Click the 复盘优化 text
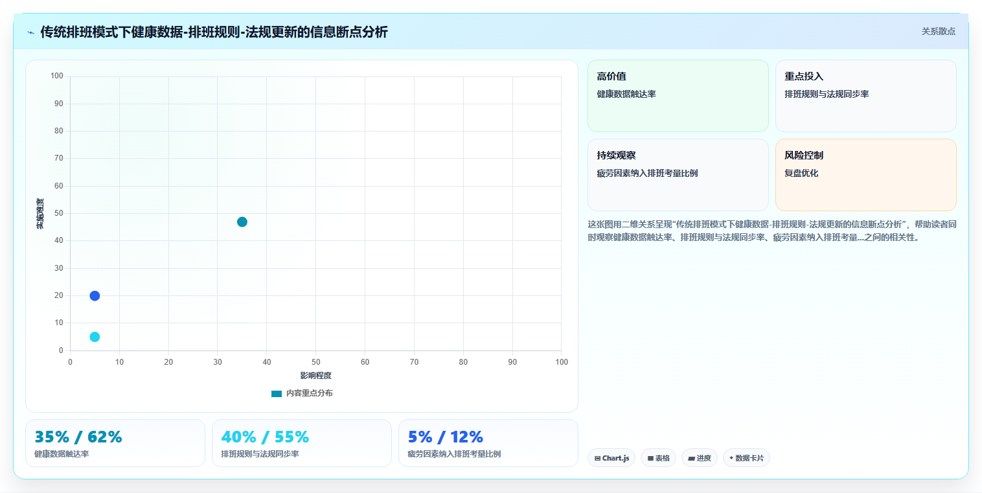This screenshot has width=982, height=493. pyautogui.click(x=801, y=174)
